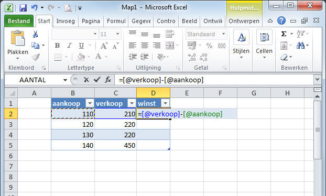Open Excel Help question mark

pyautogui.click(x=281, y=20)
